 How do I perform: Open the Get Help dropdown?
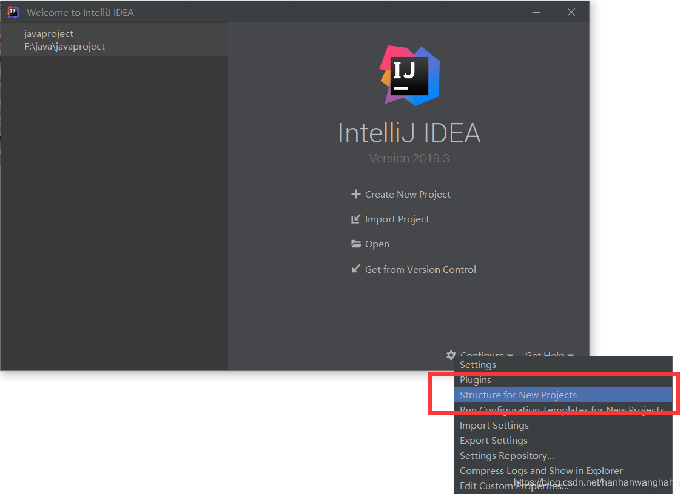pyautogui.click(x=546, y=355)
